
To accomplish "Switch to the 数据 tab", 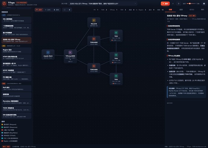I will [181, 10].
